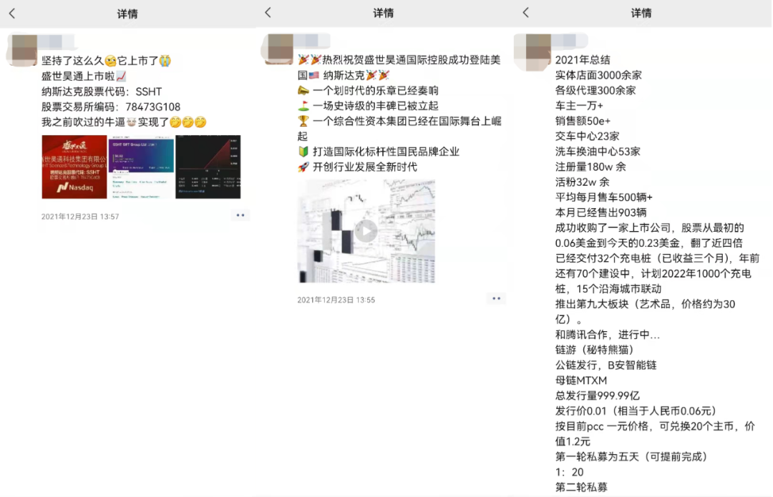Open the red Nasdaq image thumbnail
Screen dimensions: 773x497
[x=74, y=167]
